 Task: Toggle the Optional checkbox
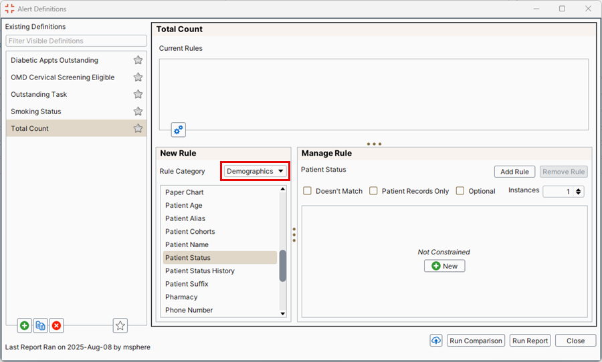click(x=460, y=191)
